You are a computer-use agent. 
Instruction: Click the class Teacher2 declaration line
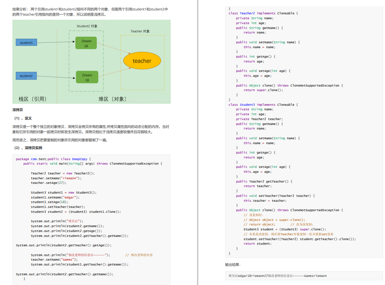click(263, 13)
